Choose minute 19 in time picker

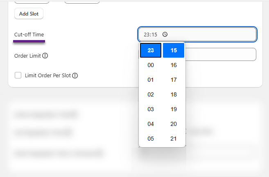(x=174, y=109)
